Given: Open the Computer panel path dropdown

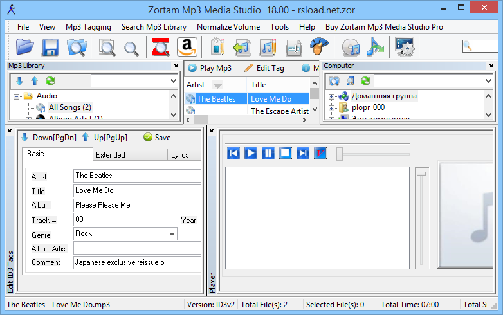Looking at the screenshot, I should (x=488, y=81).
